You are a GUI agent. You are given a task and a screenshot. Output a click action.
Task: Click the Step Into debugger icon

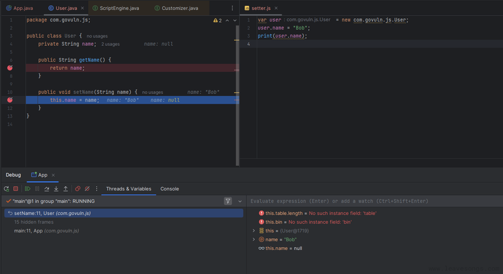pyautogui.click(x=56, y=189)
